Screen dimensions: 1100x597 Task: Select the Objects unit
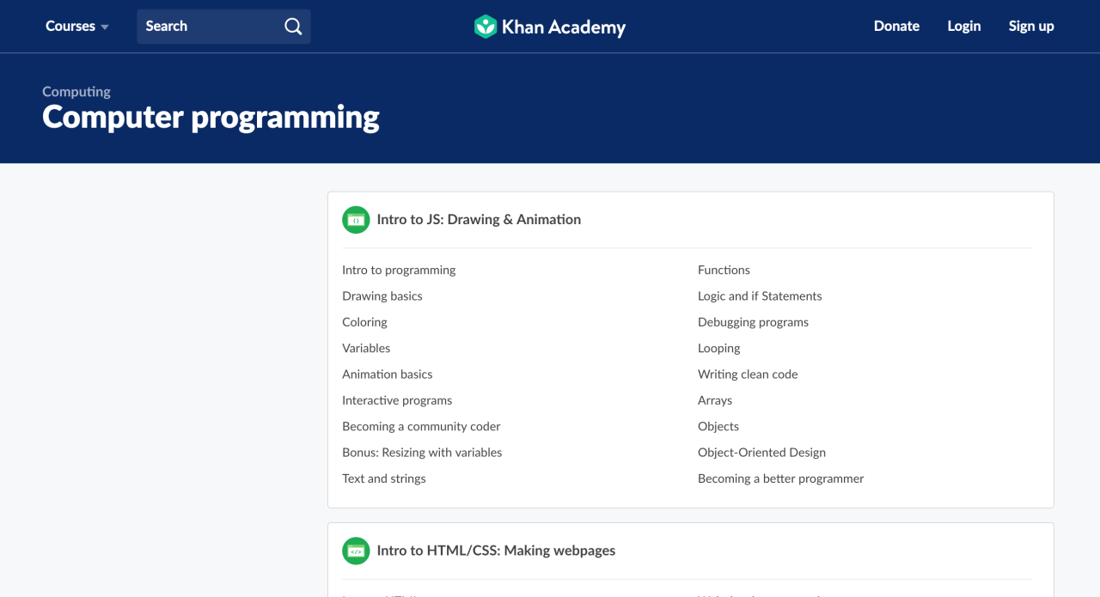point(718,426)
